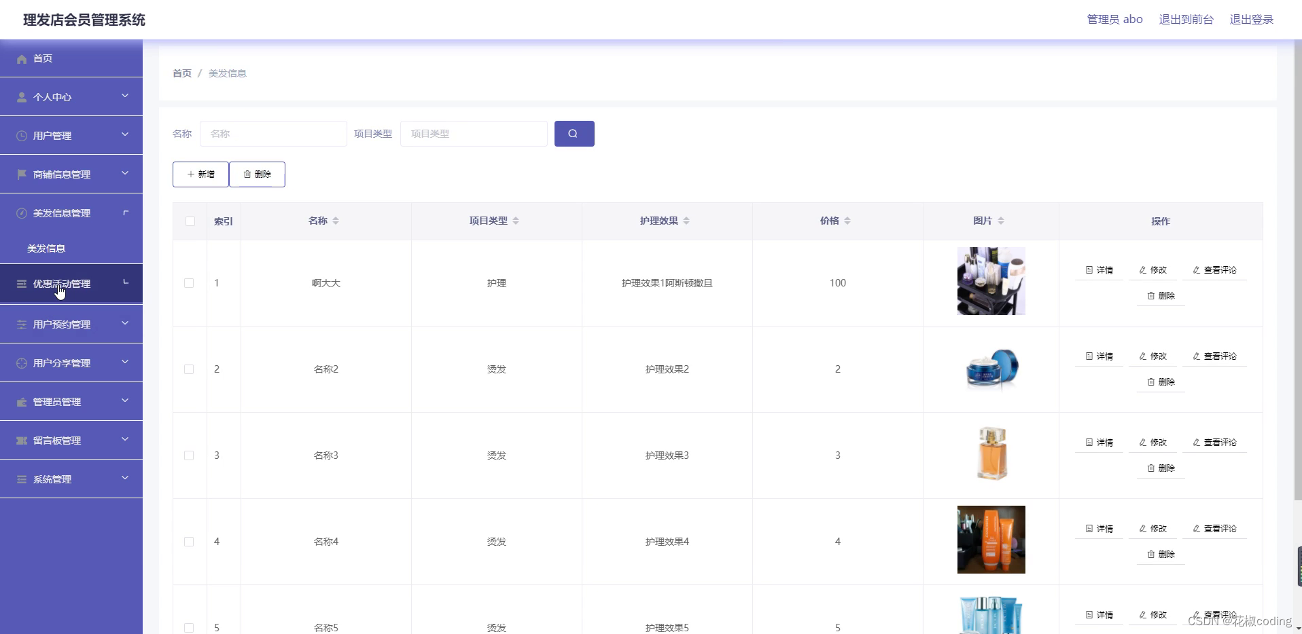
Task: Expand 用户预约管理 with its chevron
Action: (125, 323)
